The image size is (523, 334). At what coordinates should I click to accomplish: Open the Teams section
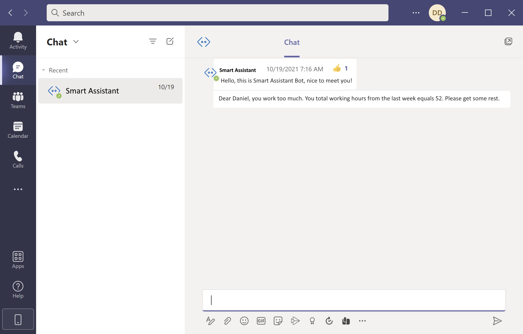pos(18,100)
